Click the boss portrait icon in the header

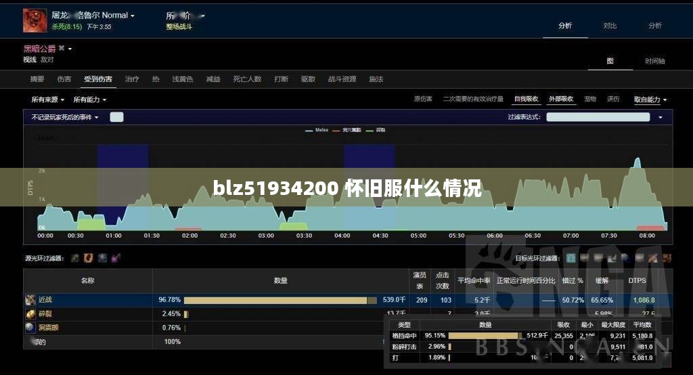(x=35, y=20)
